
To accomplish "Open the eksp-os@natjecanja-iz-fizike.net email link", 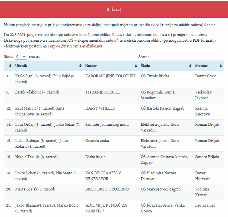I will coord(75,46).
